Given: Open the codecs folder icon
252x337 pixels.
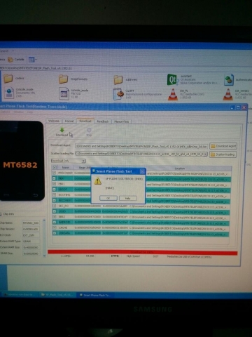Looking at the screenshot, I should tap(8, 79).
